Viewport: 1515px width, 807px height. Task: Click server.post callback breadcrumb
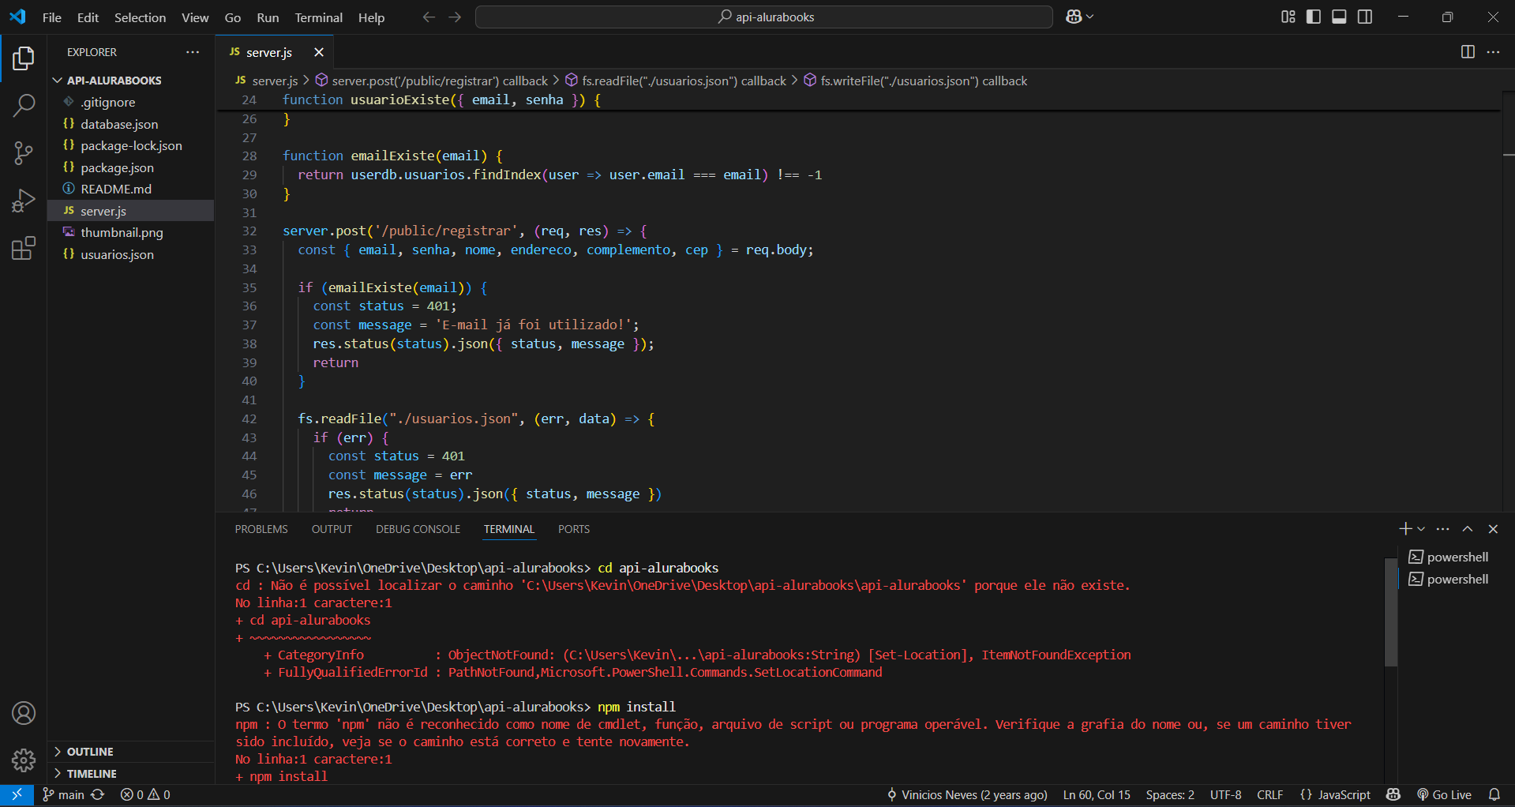(x=431, y=81)
